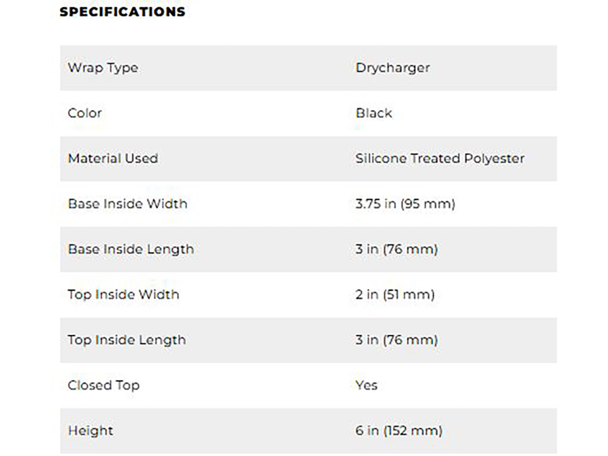Click the Top Inside Length 3 in value

(396, 340)
